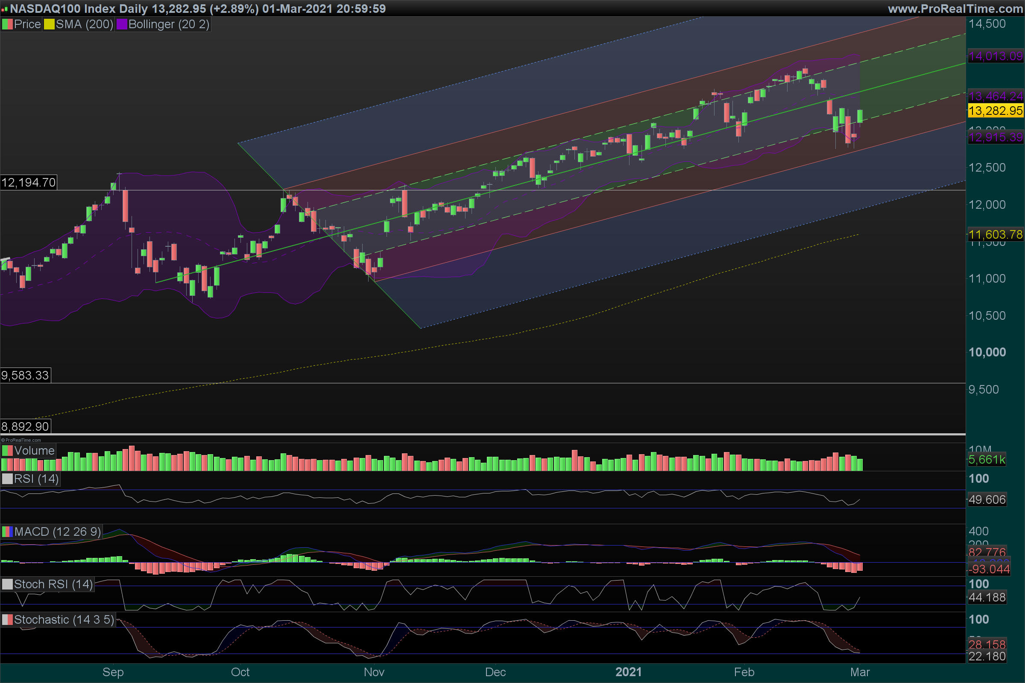Click the Nov label on time axis
The width and height of the screenshot is (1025, 683).
click(374, 672)
